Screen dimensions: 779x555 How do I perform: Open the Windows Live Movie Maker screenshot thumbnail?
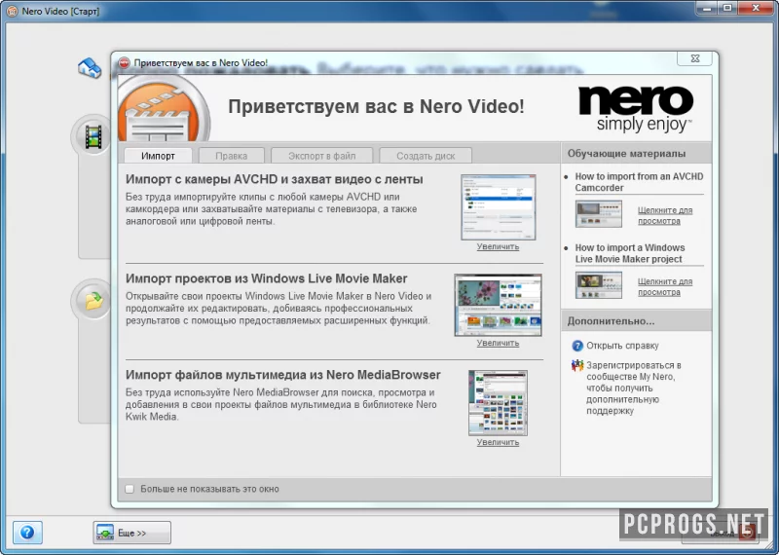point(498,305)
